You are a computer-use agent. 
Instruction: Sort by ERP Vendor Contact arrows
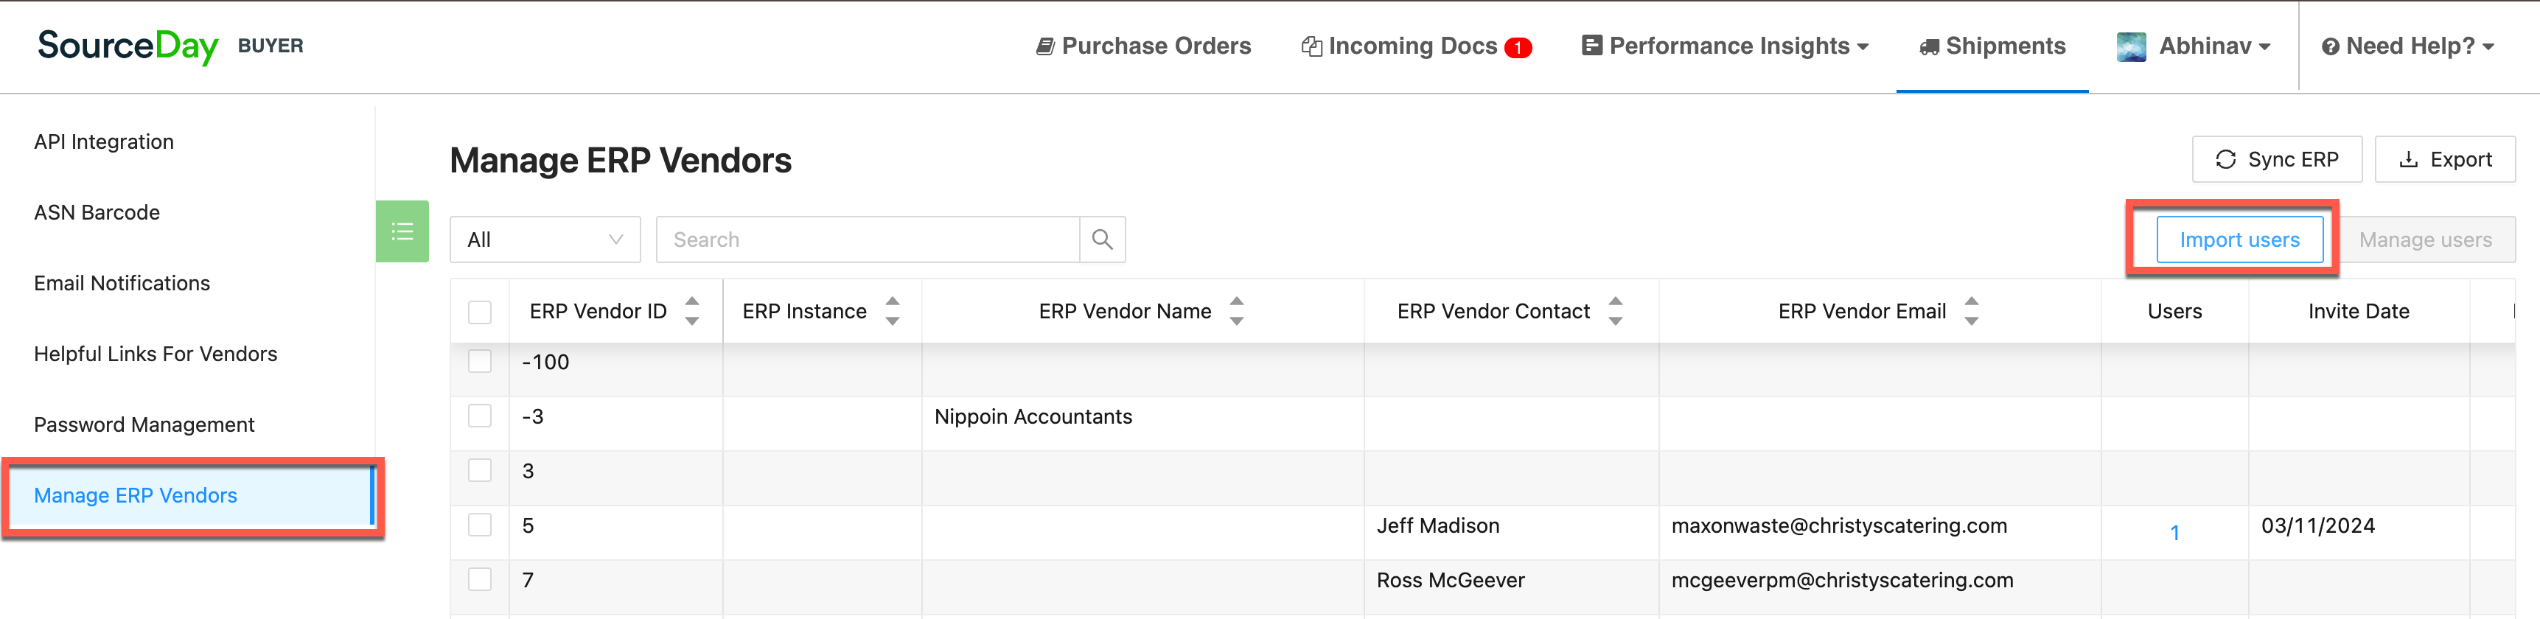[1615, 312]
